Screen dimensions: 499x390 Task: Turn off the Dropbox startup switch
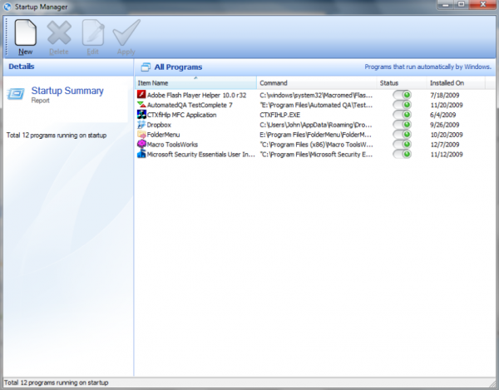402,125
